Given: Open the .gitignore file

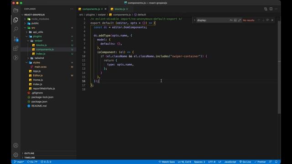Looking at the screenshot, I should click(37, 93).
